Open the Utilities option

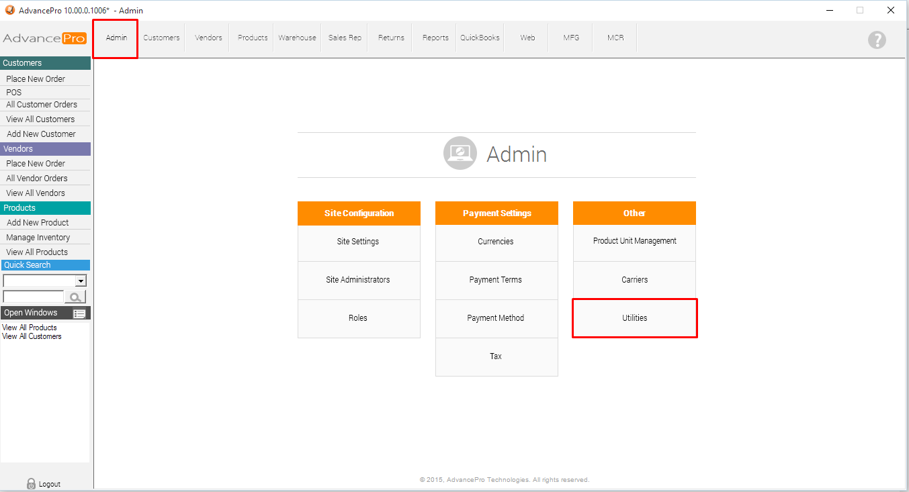pyautogui.click(x=634, y=318)
